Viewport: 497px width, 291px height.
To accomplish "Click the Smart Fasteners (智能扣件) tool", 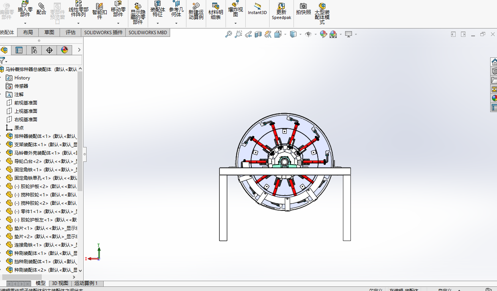I will 99,11.
